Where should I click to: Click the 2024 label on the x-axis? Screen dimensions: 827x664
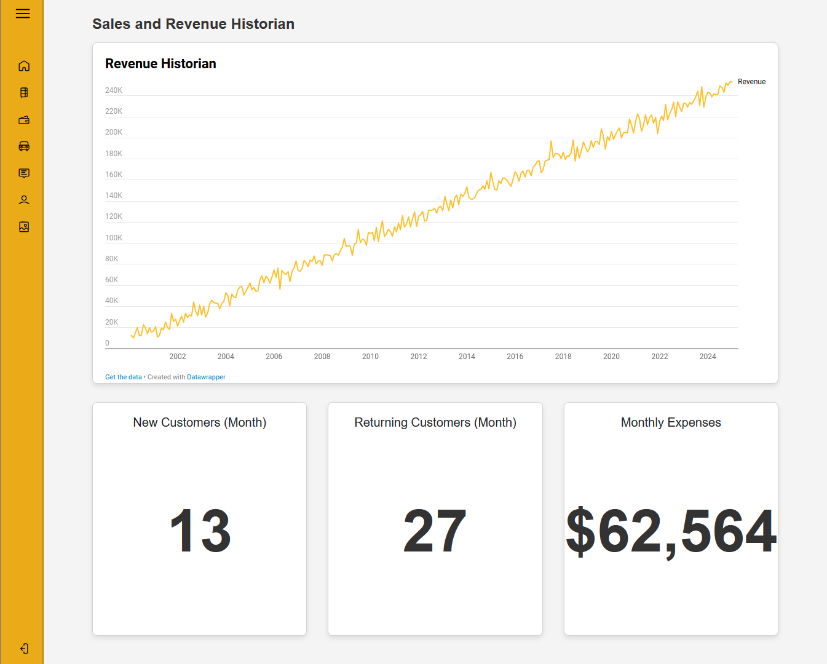(708, 357)
